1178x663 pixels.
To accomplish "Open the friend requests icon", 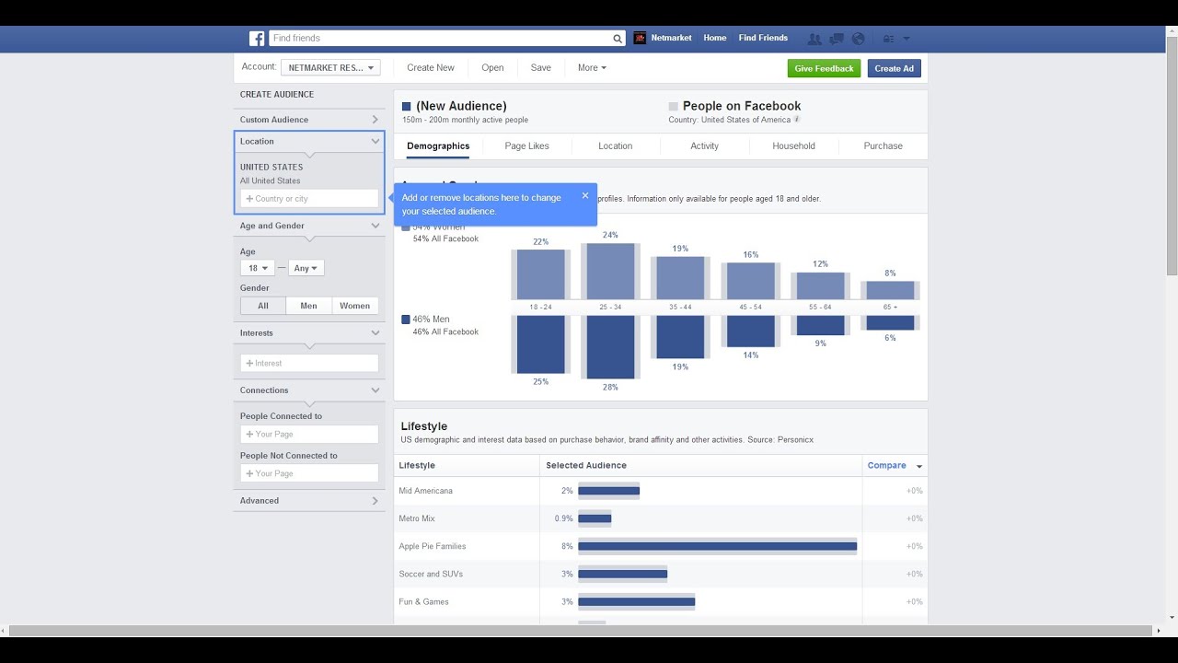I will [x=814, y=39].
